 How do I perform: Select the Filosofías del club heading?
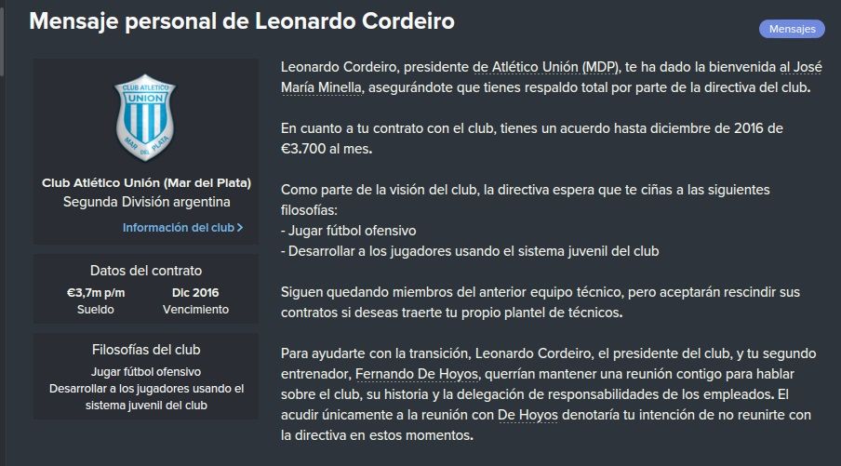pyautogui.click(x=146, y=350)
